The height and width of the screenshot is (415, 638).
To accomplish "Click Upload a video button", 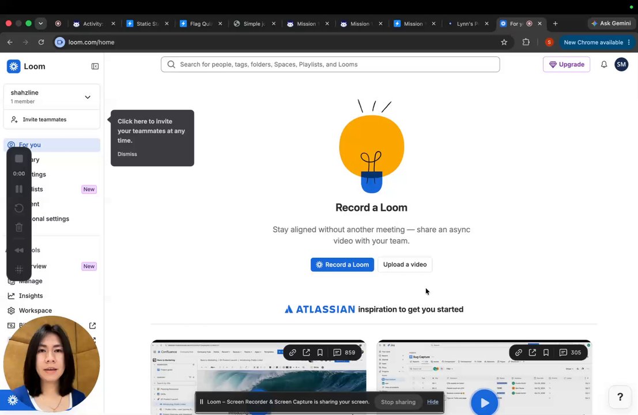I will point(405,265).
